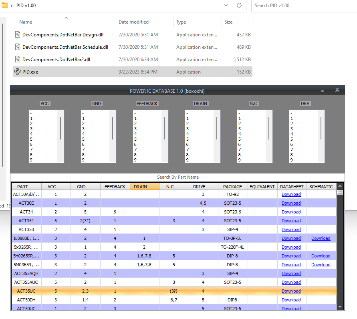This screenshot has width=357, height=319.
Task: Download datasheet for ACT351
Action: pos(291,221)
